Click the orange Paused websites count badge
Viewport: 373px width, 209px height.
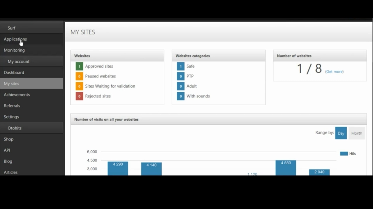pos(79,76)
